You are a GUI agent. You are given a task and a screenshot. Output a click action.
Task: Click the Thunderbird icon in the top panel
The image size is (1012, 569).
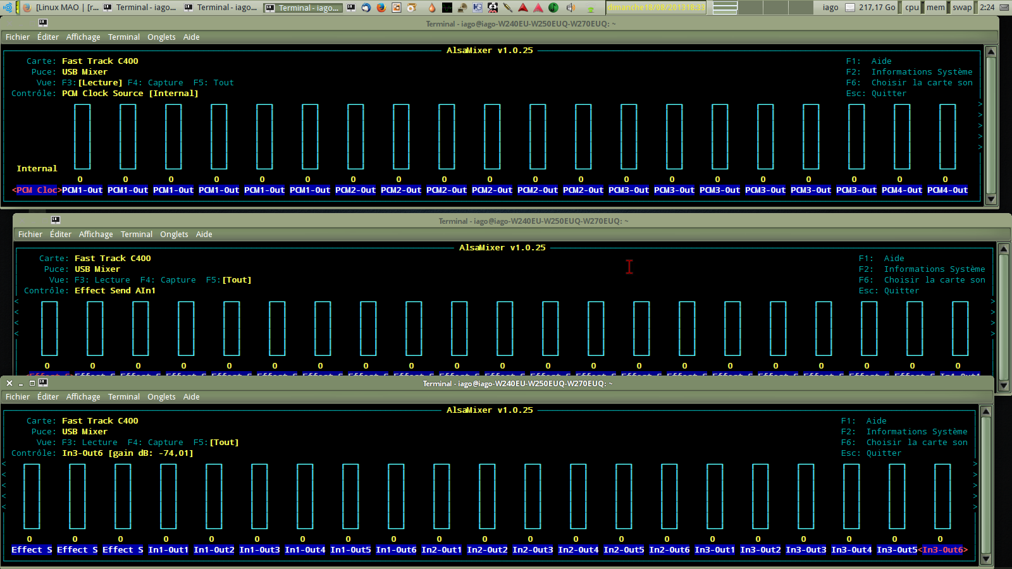coord(366,8)
